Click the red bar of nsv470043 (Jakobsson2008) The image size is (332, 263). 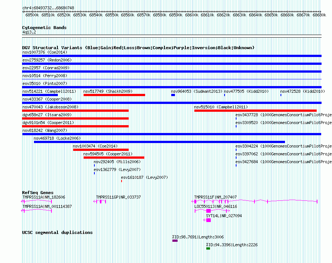75,111
